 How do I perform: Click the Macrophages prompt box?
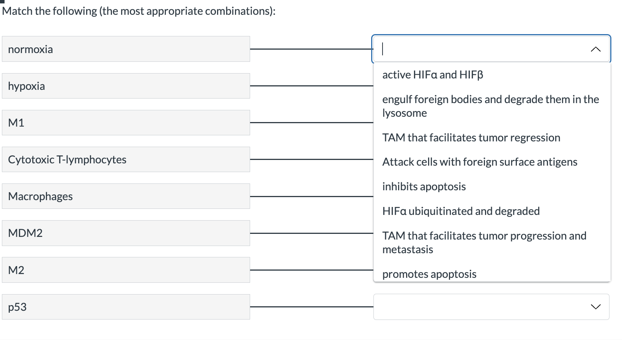[126, 196]
